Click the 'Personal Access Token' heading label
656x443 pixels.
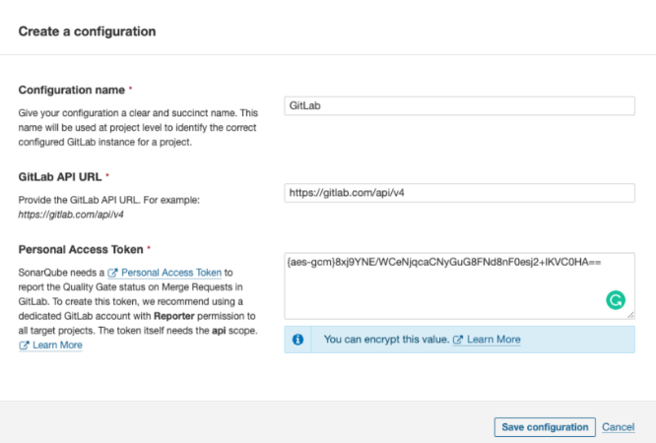pyautogui.click(x=81, y=249)
